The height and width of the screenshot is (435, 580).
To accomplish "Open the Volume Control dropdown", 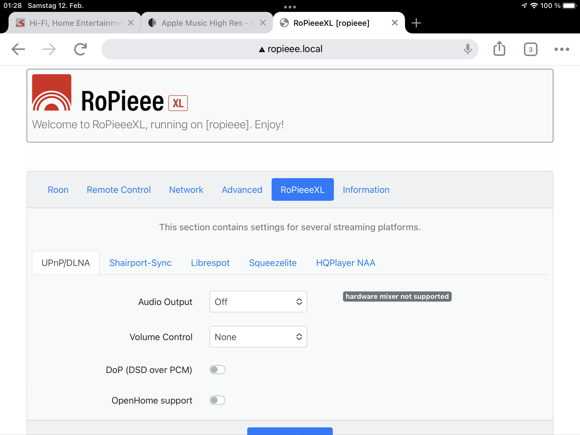I will (258, 337).
